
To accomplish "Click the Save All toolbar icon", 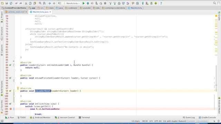I will click(7, 3).
